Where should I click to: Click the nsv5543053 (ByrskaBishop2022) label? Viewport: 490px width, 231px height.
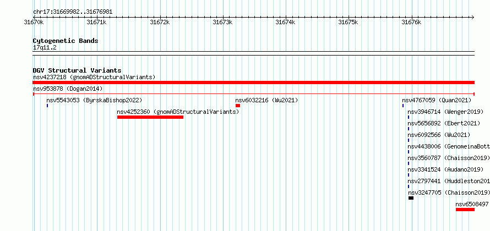coord(94,100)
